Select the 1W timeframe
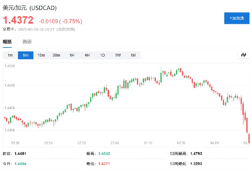 pos(118,55)
